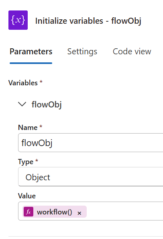Image resolution: width=163 pixels, height=239 pixels.
Task: Open the Settings tab
Action: (82, 52)
